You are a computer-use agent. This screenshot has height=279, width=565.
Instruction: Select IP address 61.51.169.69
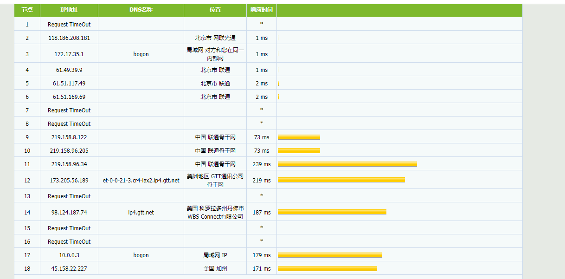69,97
